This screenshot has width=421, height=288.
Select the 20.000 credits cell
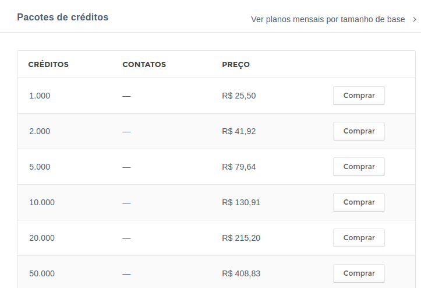tap(42, 238)
